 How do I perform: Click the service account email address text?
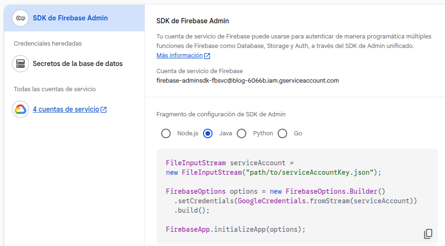click(248, 80)
